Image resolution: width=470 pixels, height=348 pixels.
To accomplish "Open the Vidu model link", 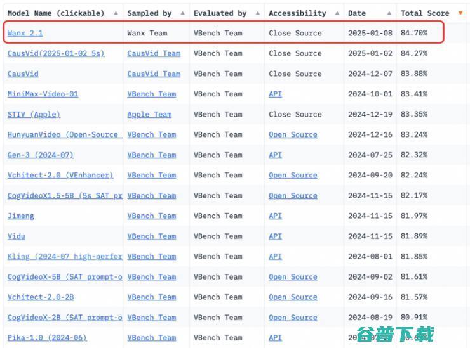I will pos(16,236).
